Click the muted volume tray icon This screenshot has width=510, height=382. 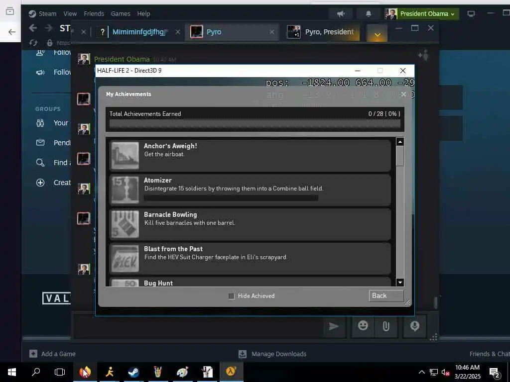[445, 372]
